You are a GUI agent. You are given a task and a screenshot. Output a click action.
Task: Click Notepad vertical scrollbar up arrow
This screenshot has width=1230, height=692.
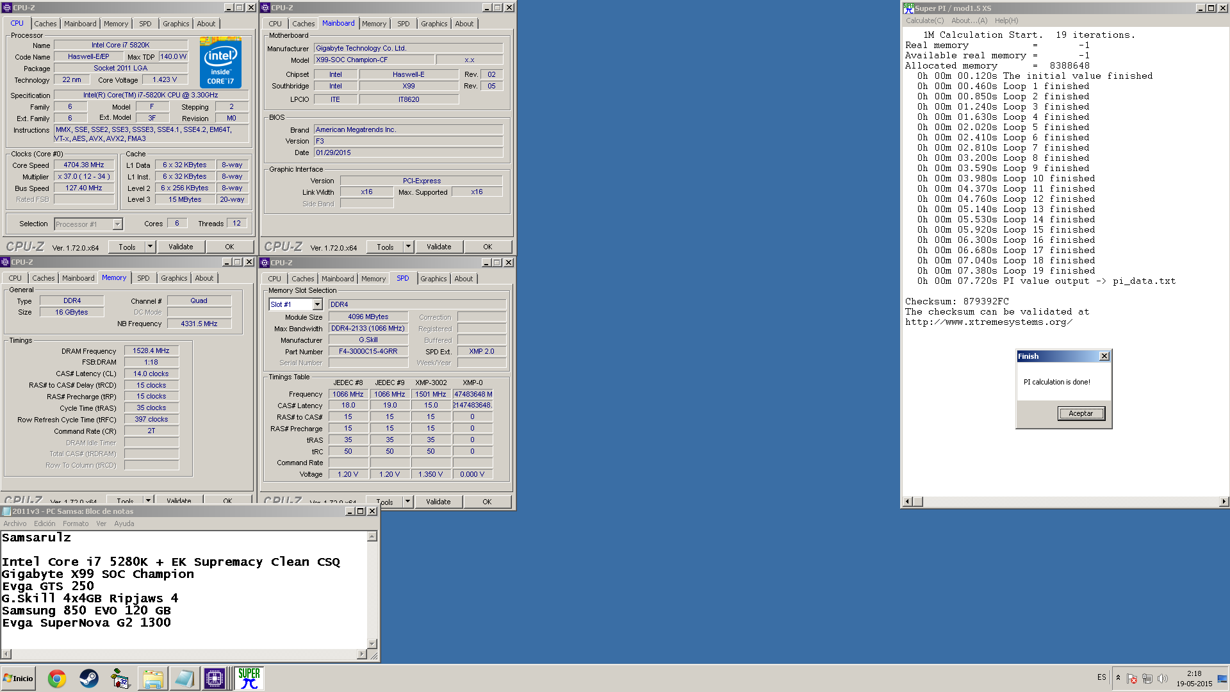pos(372,536)
